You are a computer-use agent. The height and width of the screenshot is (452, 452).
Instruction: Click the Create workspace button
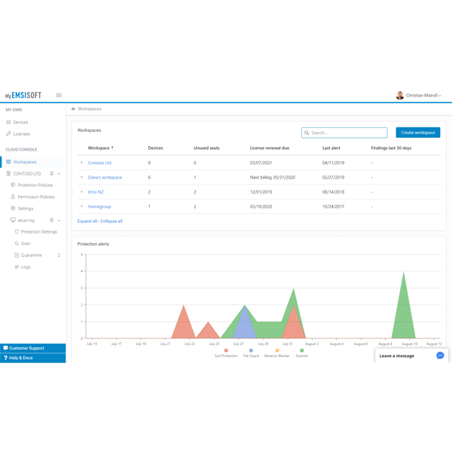pyautogui.click(x=417, y=133)
